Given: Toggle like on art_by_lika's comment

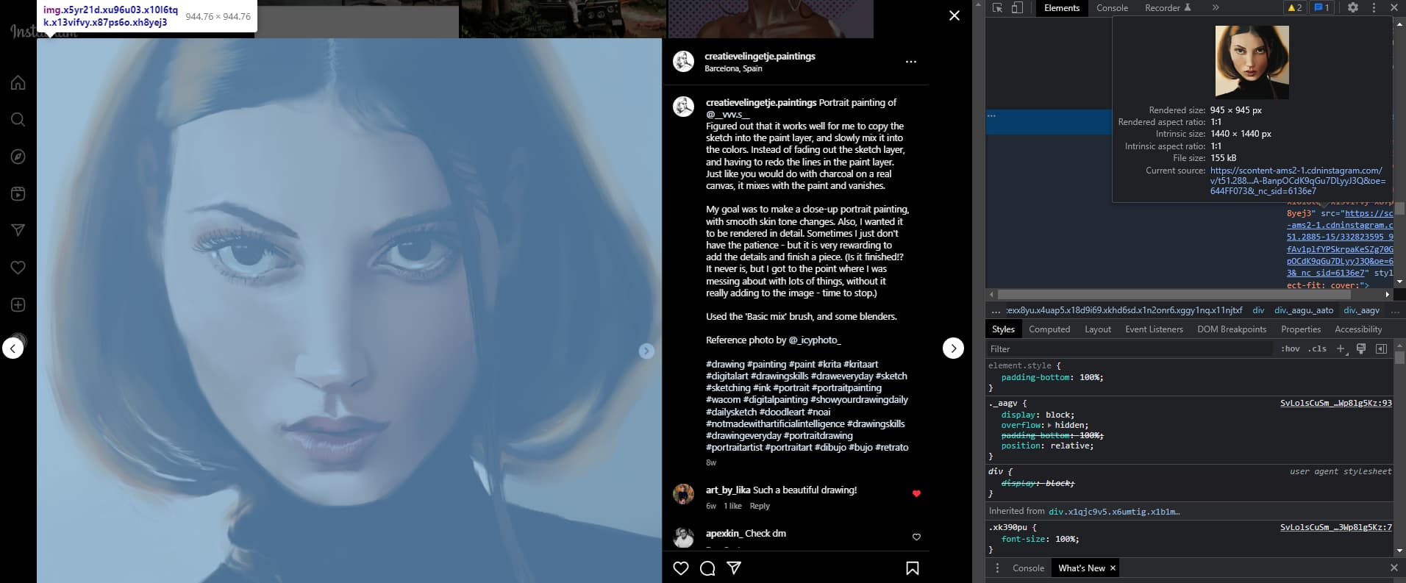Looking at the screenshot, I should point(916,493).
